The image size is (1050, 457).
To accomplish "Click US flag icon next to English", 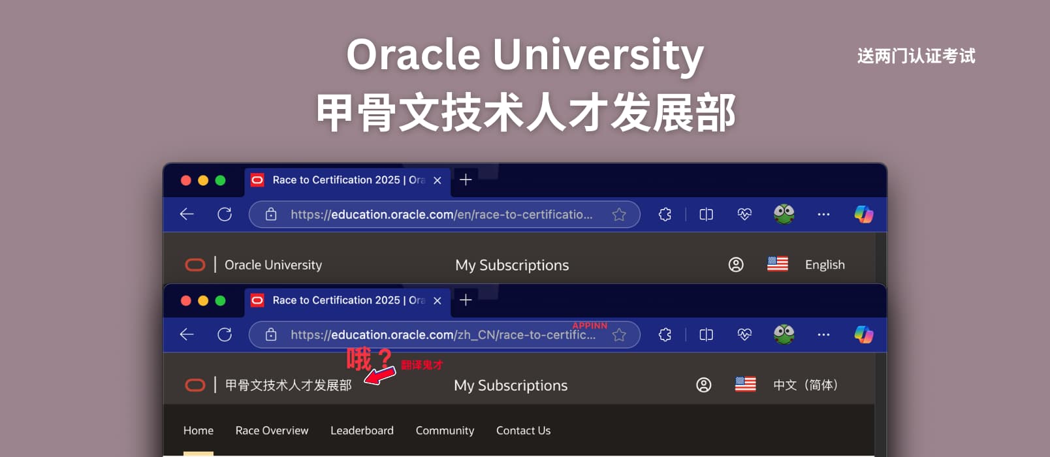I will (x=777, y=264).
